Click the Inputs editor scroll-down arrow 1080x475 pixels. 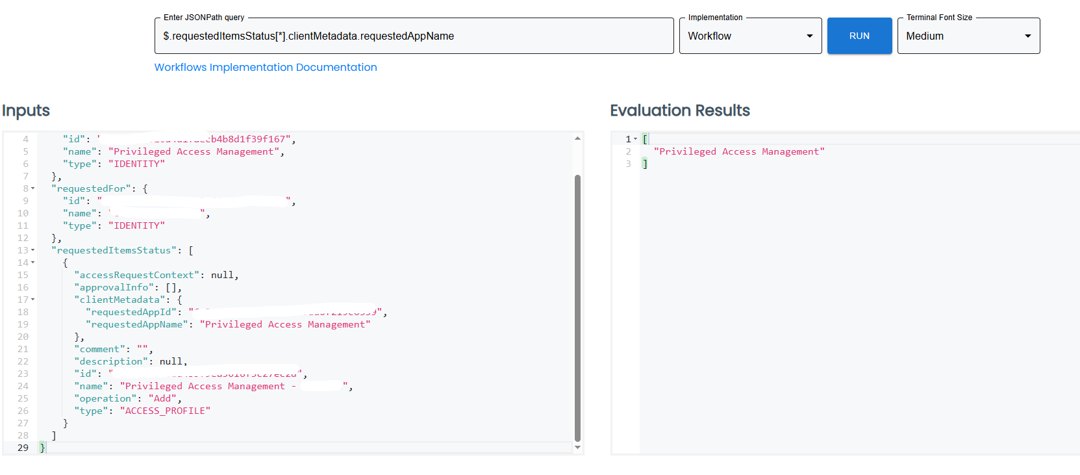click(577, 447)
